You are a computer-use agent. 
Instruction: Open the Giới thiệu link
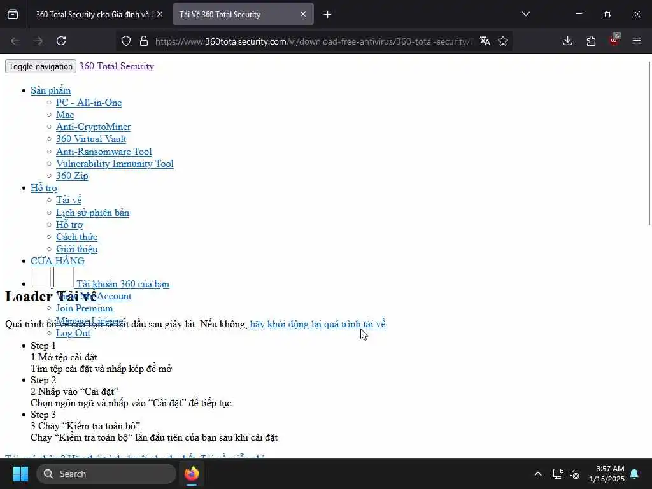77,249
